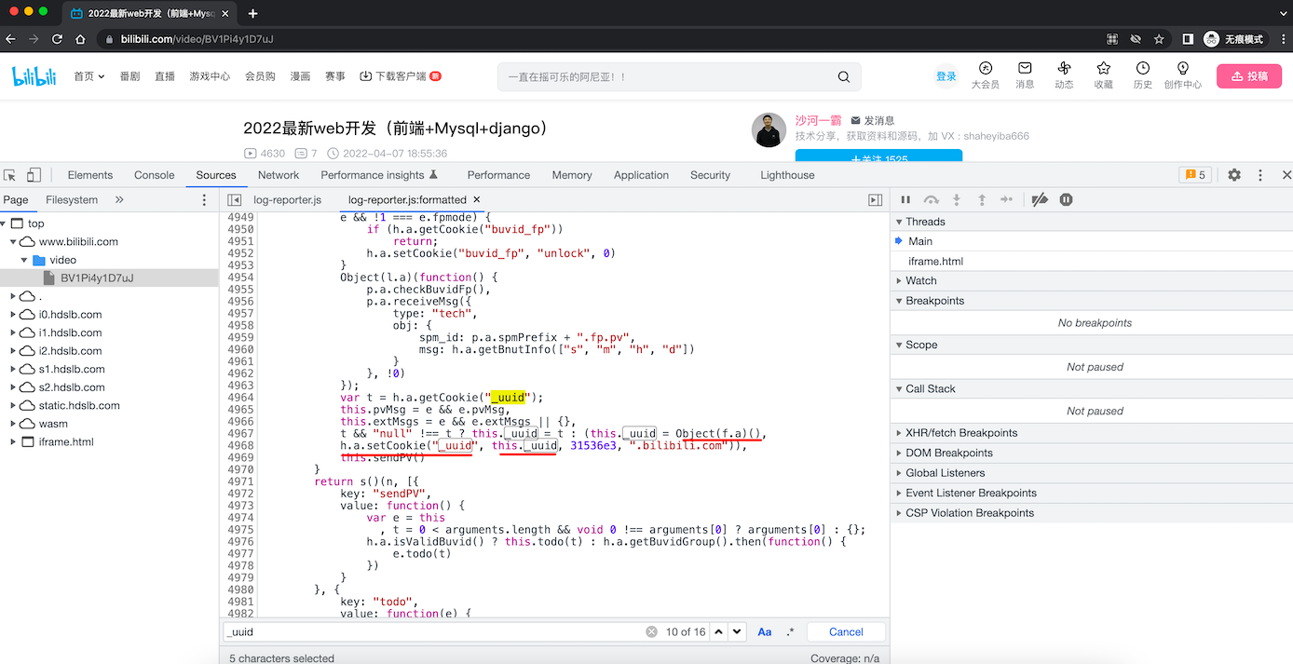The width and height of the screenshot is (1293, 664).
Task: Click the browser reload button
Action: [57, 39]
